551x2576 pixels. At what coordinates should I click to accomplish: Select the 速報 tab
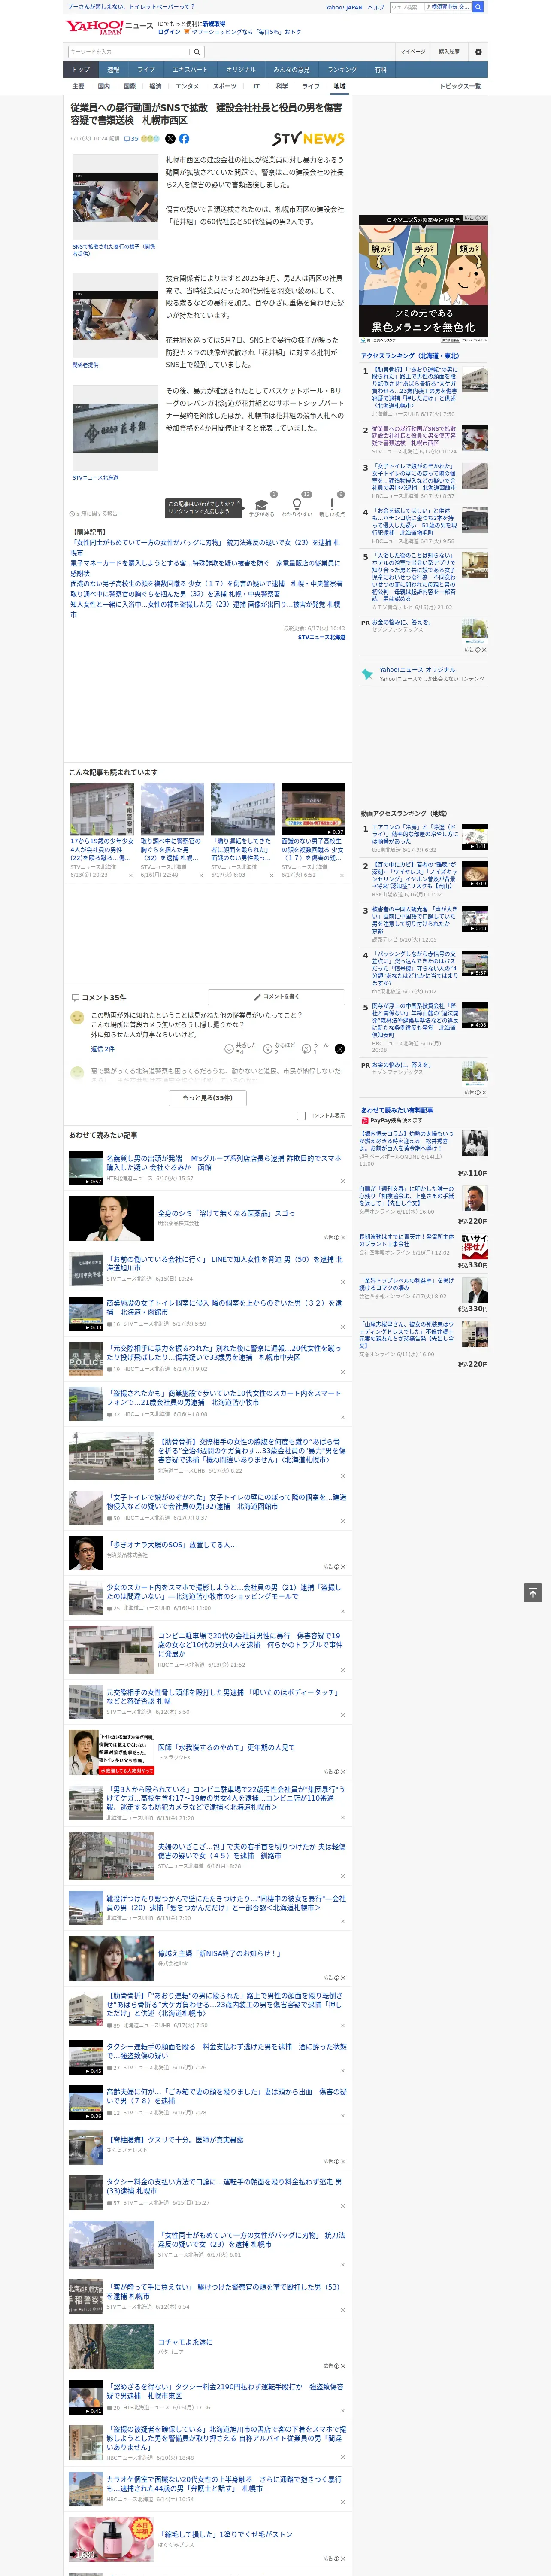113,69
